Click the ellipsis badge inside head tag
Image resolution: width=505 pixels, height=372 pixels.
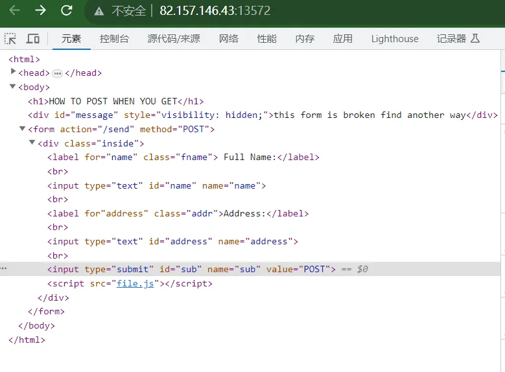pos(57,73)
